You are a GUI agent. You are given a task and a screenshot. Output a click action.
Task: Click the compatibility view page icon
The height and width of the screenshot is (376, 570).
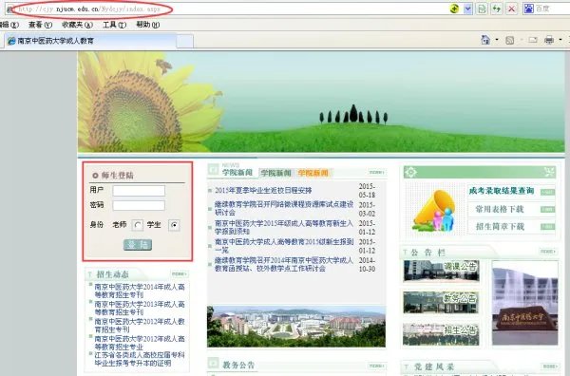pos(482,9)
